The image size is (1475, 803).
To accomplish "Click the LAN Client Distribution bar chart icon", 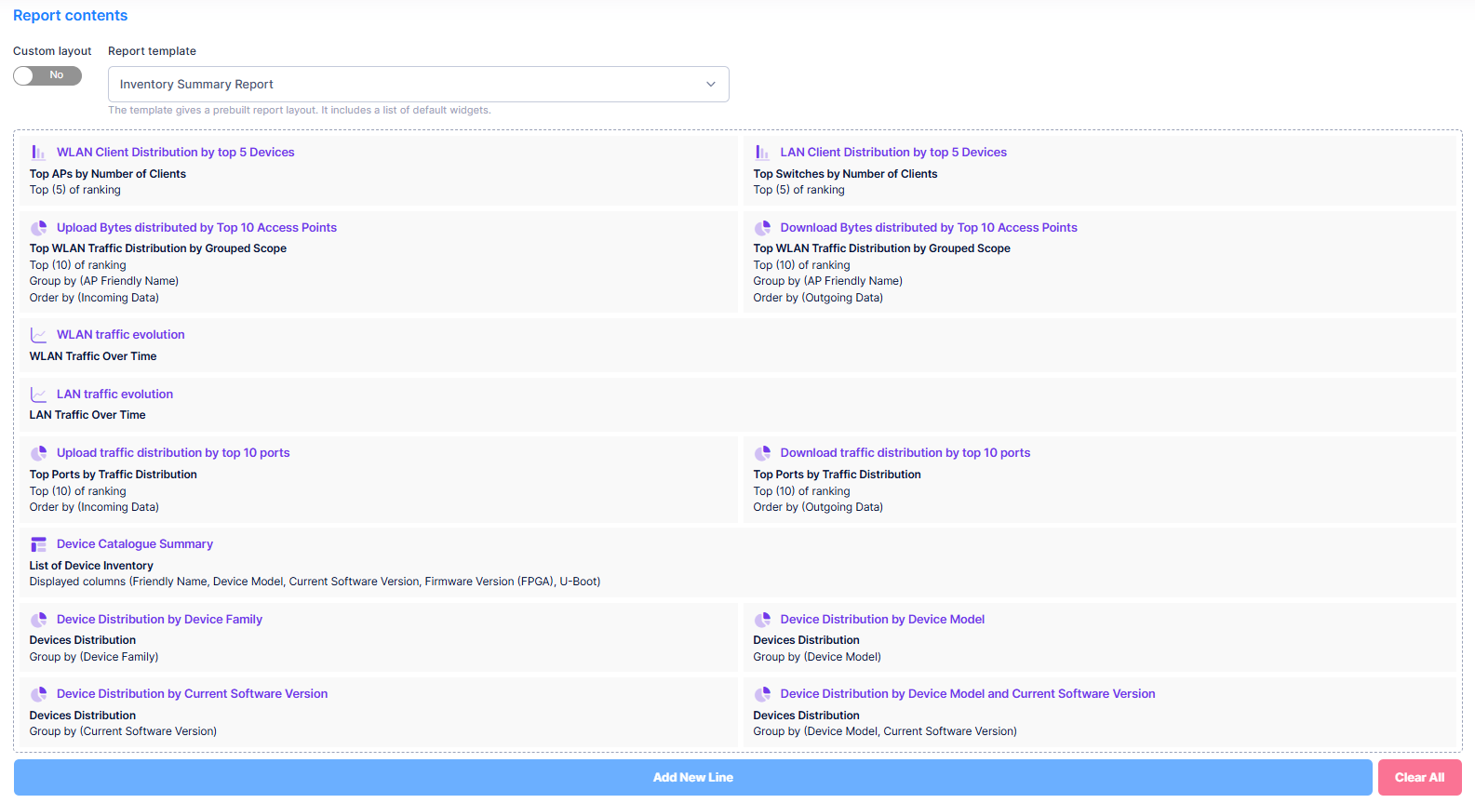I will coord(762,153).
